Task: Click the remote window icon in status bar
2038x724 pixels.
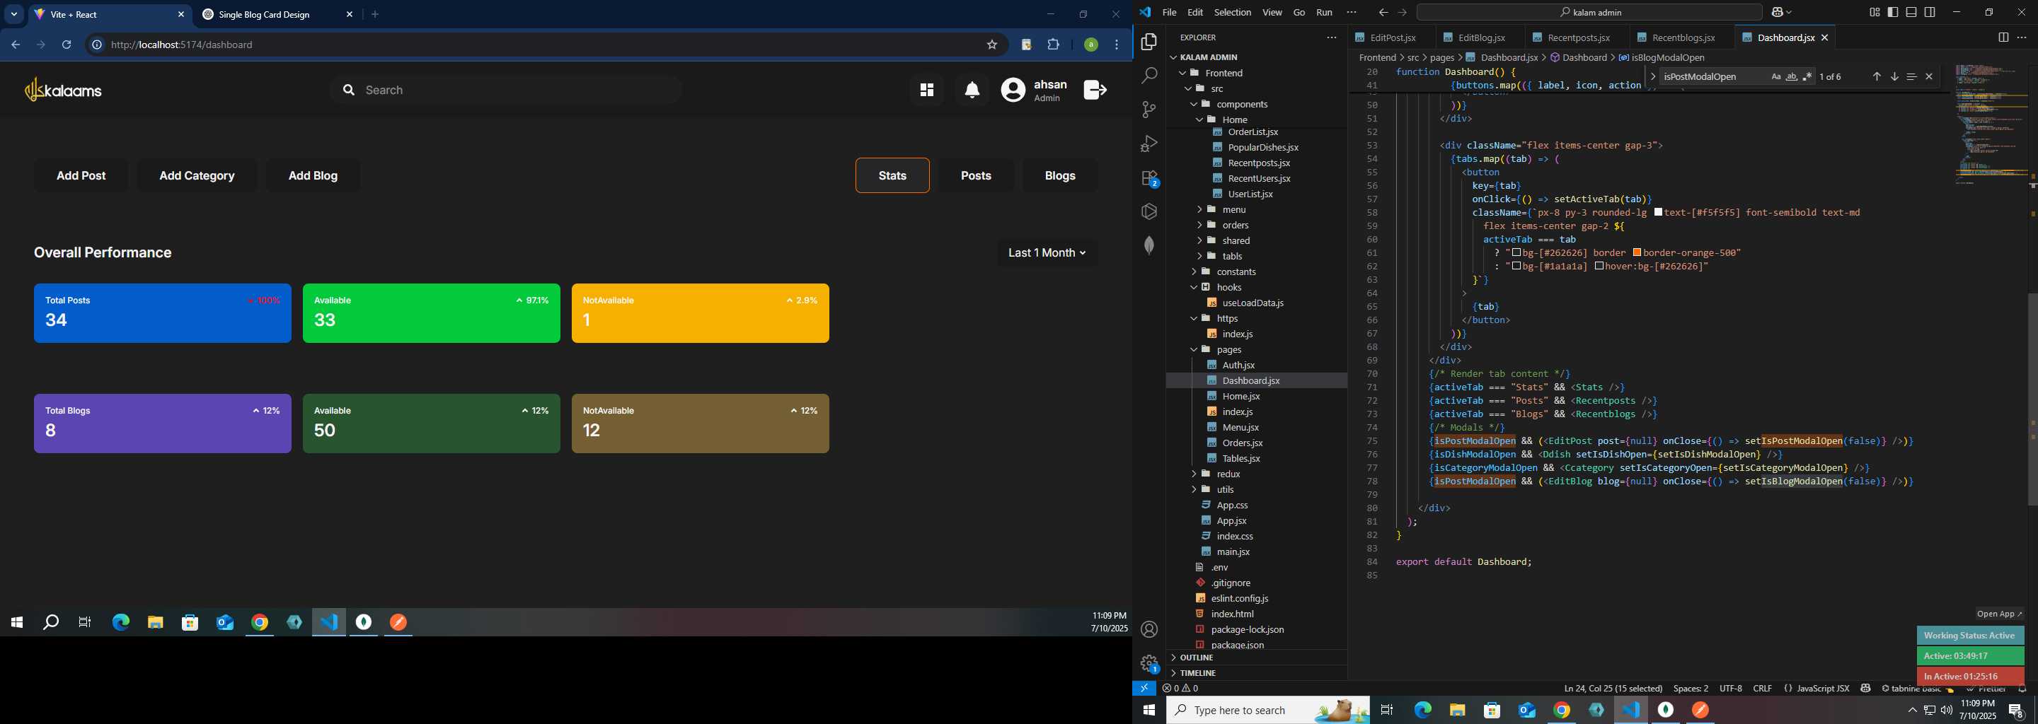Action: [1144, 689]
